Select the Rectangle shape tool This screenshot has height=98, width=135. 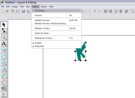point(4,56)
